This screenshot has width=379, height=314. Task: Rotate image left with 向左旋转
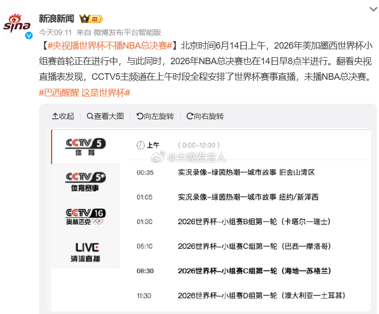point(155,116)
